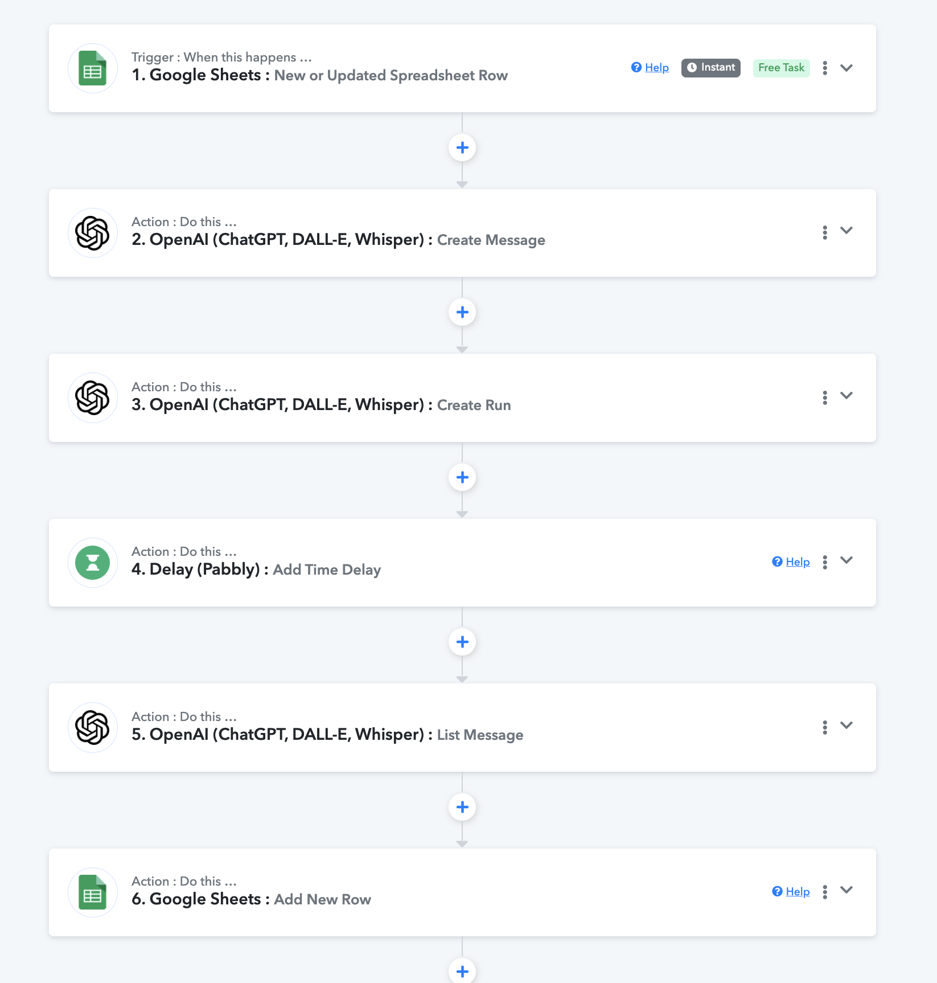Click the OpenAI icon for Create Message step
The image size is (937, 983).
93,233
